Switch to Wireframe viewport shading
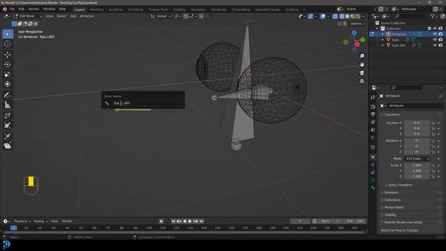 [x=342, y=17]
